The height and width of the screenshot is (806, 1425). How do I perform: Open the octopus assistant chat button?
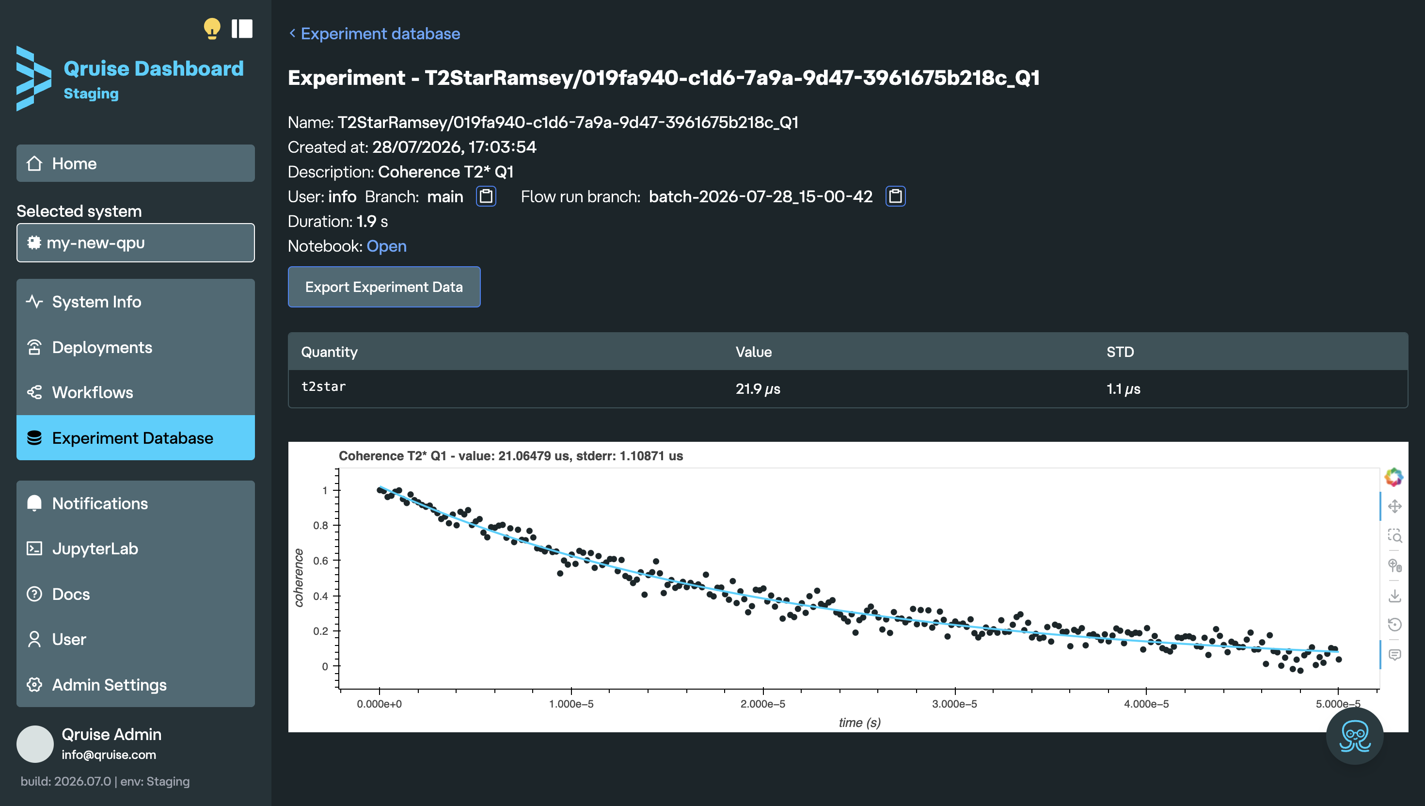(1355, 736)
